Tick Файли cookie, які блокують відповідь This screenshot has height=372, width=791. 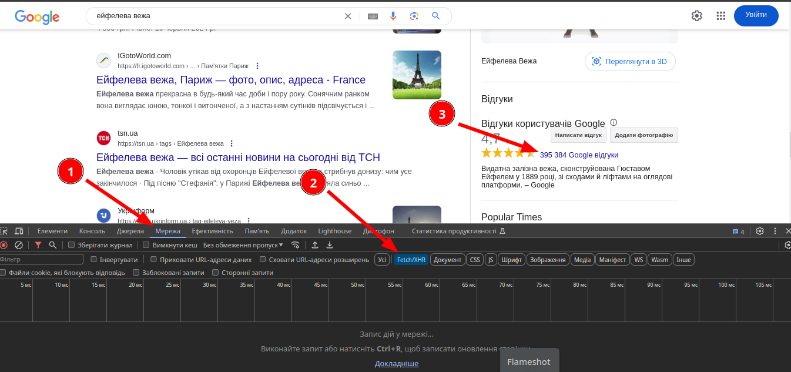(x=4, y=273)
